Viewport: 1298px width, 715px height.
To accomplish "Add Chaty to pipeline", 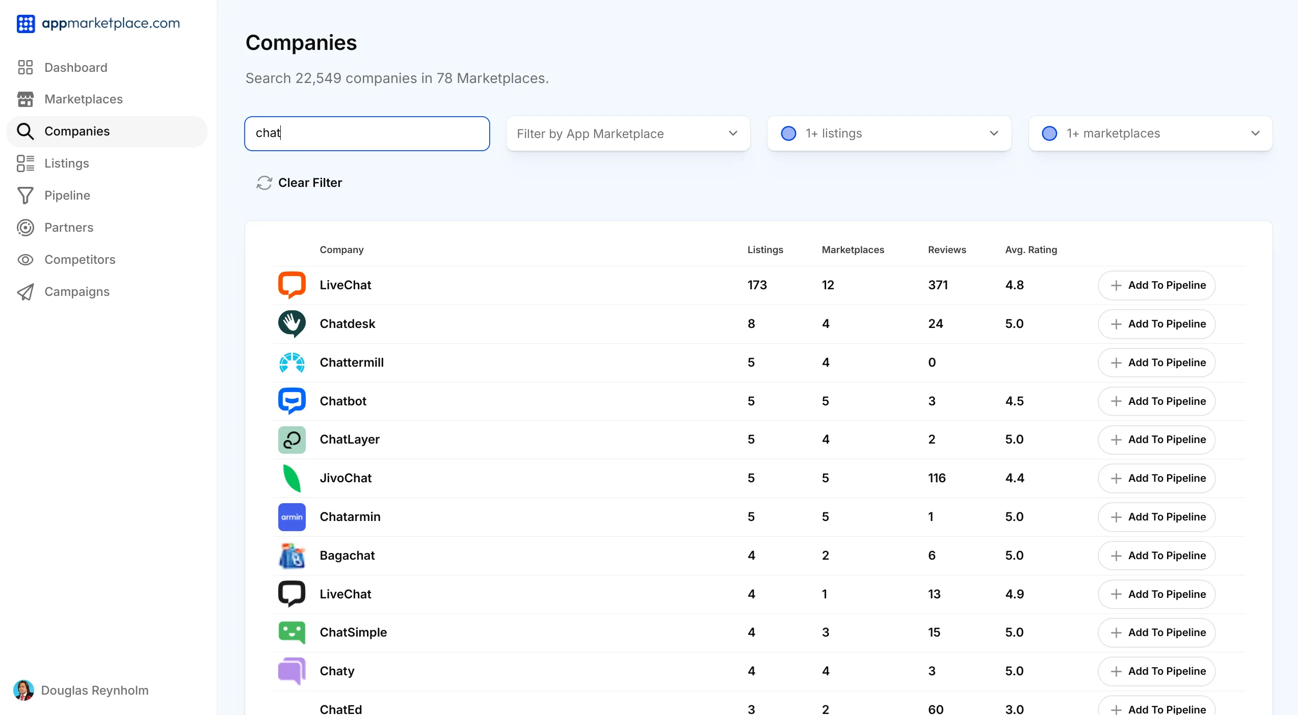I will click(1156, 671).
